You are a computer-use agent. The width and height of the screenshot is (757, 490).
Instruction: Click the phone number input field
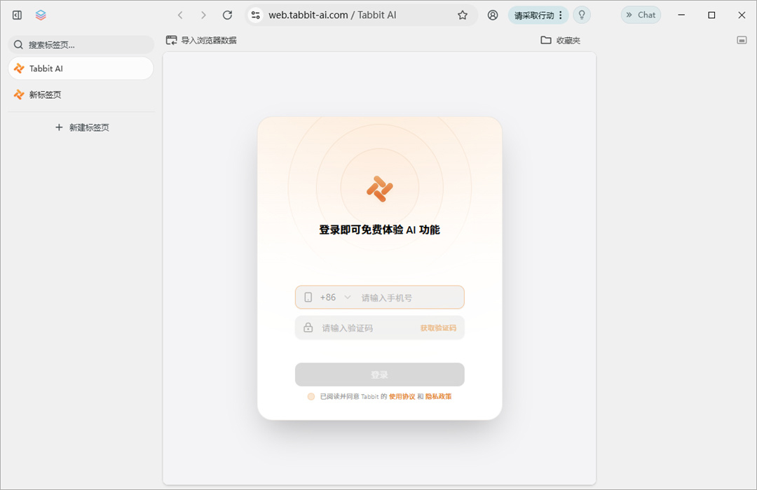[403, 297]
